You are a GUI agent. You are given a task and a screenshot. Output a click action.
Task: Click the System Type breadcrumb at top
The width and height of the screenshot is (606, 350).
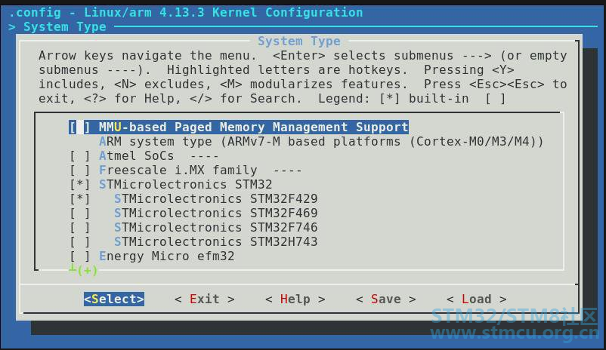[64, 27]
